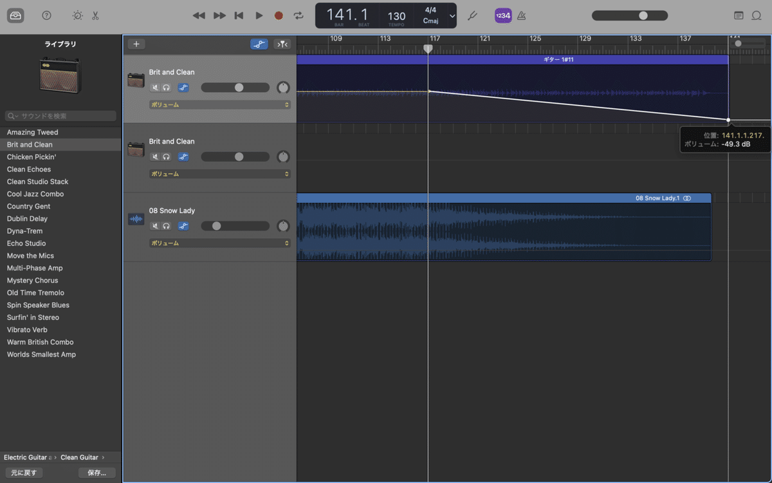This screenshot has height=483, width=772.
Task: Solo the second Brit and Clean track
Action: pos(166,156)
